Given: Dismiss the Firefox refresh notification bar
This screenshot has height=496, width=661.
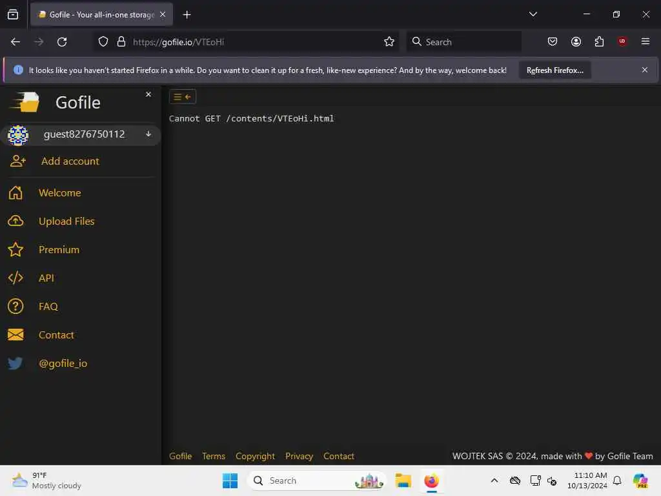Looking at the screenshot, I should pyautogui.click(x=645, y=70).
